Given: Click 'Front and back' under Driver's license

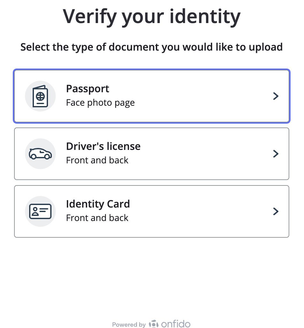Looking at the screenshot, I should click(x=97, y=160).
